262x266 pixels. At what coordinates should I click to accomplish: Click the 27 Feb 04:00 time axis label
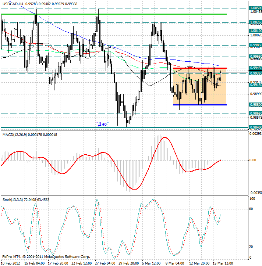[106, 263]
